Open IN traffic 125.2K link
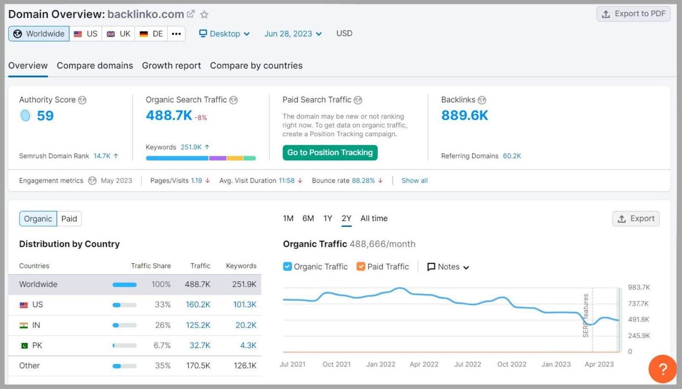The height and width of the screenshot is (389, 682). click(198, 325)
